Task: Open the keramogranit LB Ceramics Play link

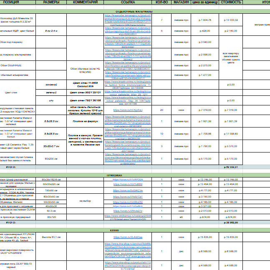Action: coord(128,146)
